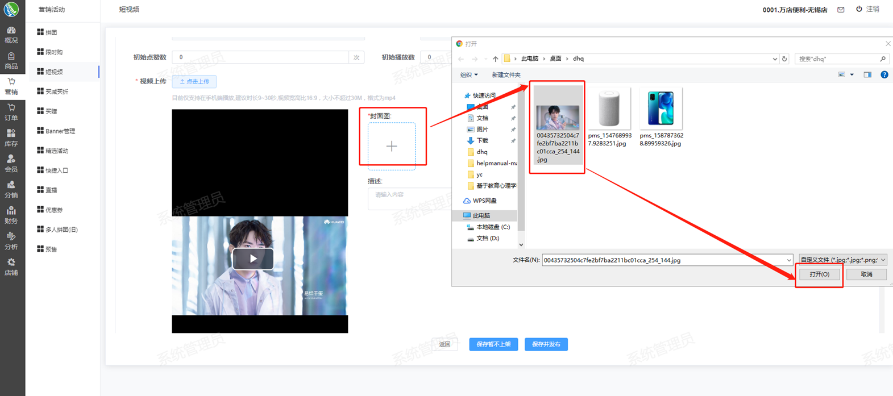Viewport: 893px width, 396px height.
Task: Play the uploaded video preview
Action: coord(253,259)
